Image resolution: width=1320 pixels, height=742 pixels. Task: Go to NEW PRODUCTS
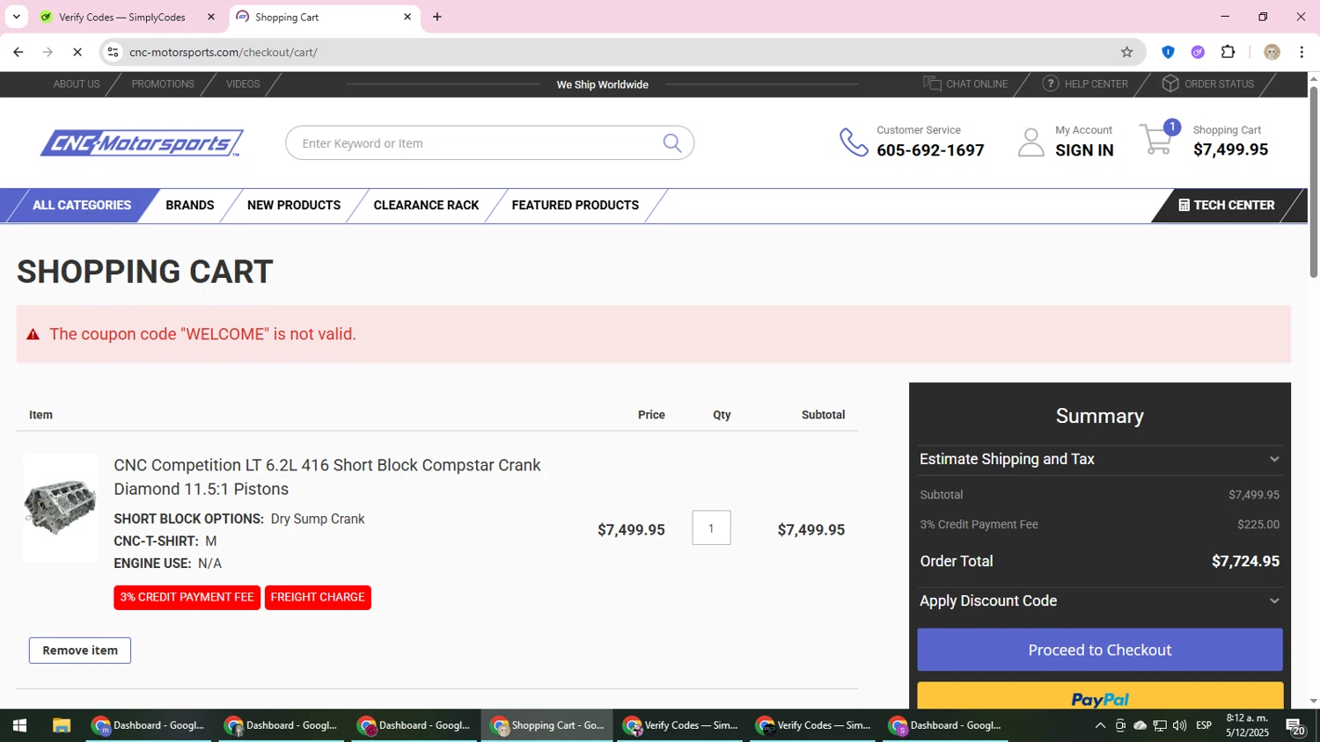pos(294,205)
